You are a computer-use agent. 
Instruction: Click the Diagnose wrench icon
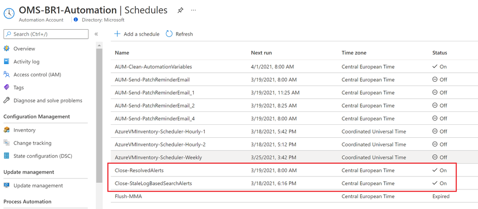[x=6, y=100]
